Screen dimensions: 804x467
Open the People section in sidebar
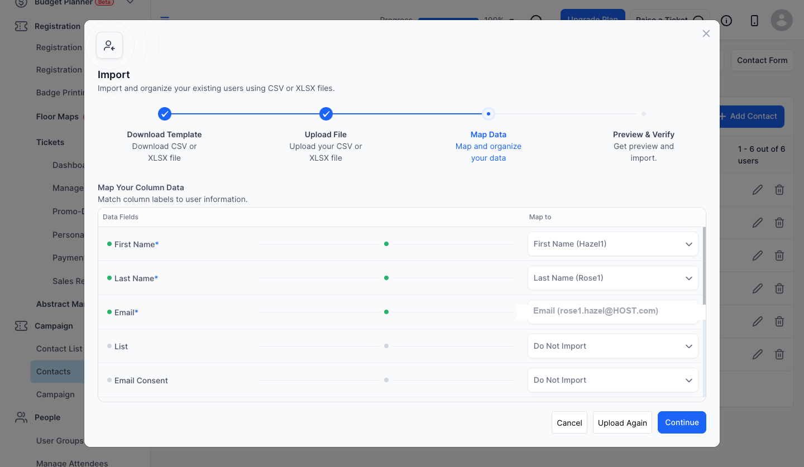point(47,417)
